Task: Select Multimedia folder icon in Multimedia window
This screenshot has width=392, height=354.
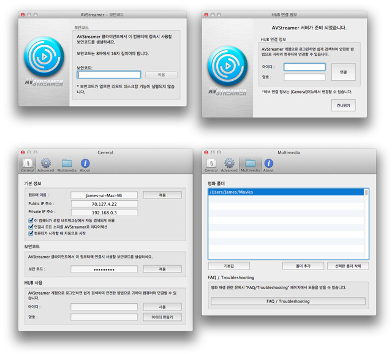Action: tap(251, 165)
